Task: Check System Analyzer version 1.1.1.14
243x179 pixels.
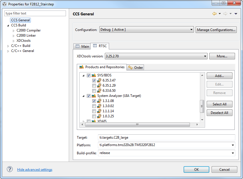Action: pyautogui.click(x=94, y=111)
